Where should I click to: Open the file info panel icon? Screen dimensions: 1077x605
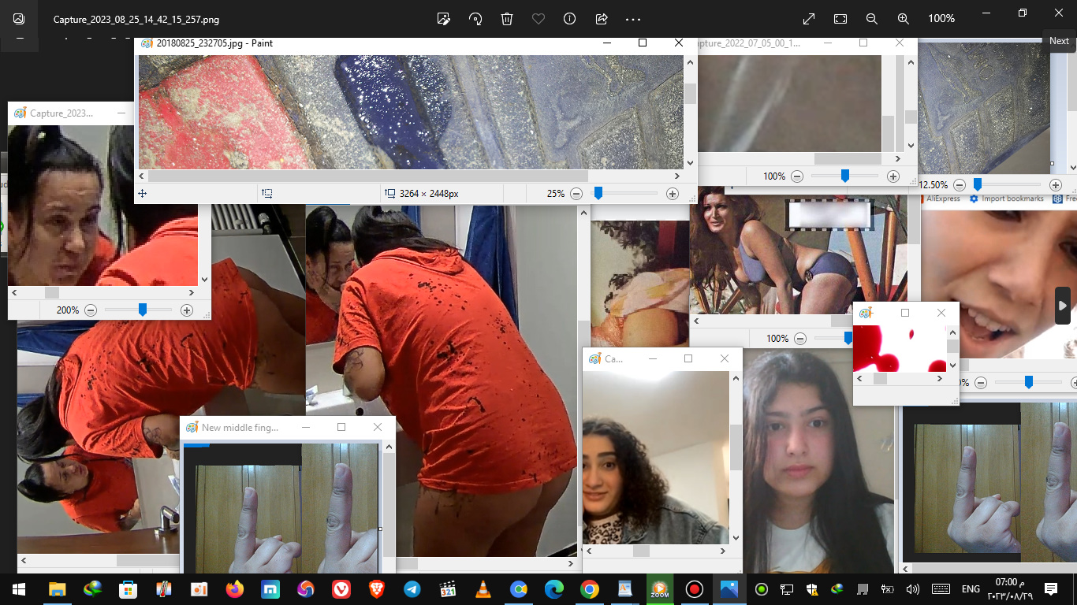pyautogui.click(x=570, y=19)
